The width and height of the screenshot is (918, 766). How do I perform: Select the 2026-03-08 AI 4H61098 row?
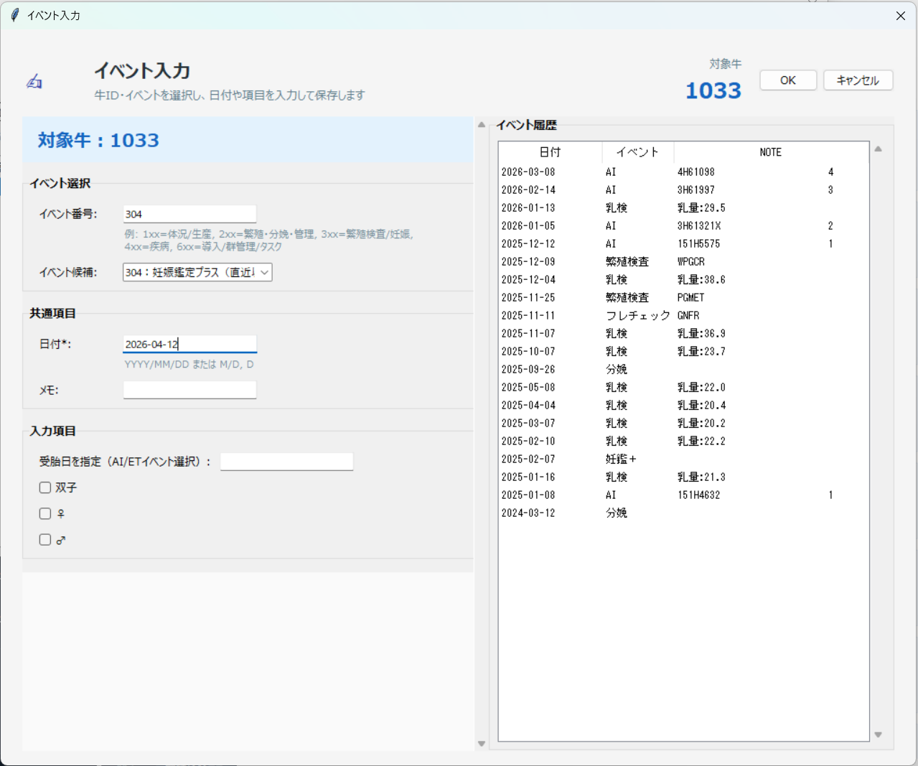click(x=683, y=172)
